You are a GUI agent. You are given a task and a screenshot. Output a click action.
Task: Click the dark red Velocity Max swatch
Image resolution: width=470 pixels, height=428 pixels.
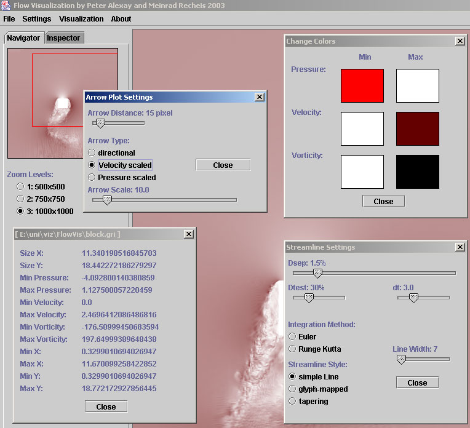(417, 129)
